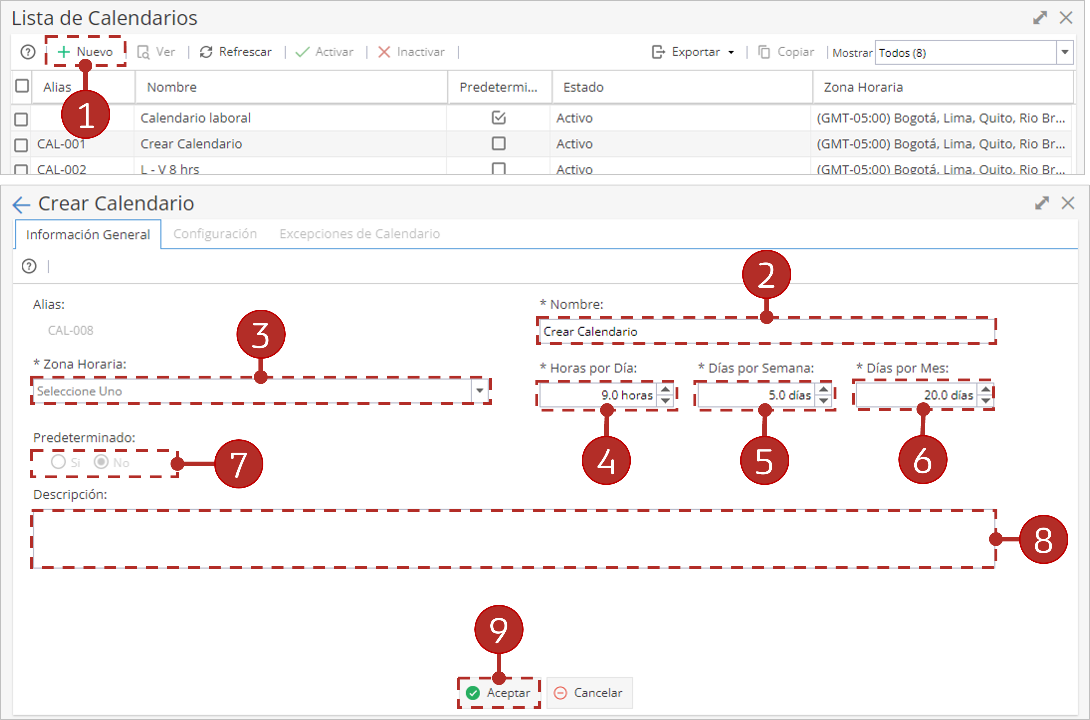Increase Días por Mes with up arrow
Image resolution: width=1090 pixels, height=720 pixels.
(x=985, y=390)
